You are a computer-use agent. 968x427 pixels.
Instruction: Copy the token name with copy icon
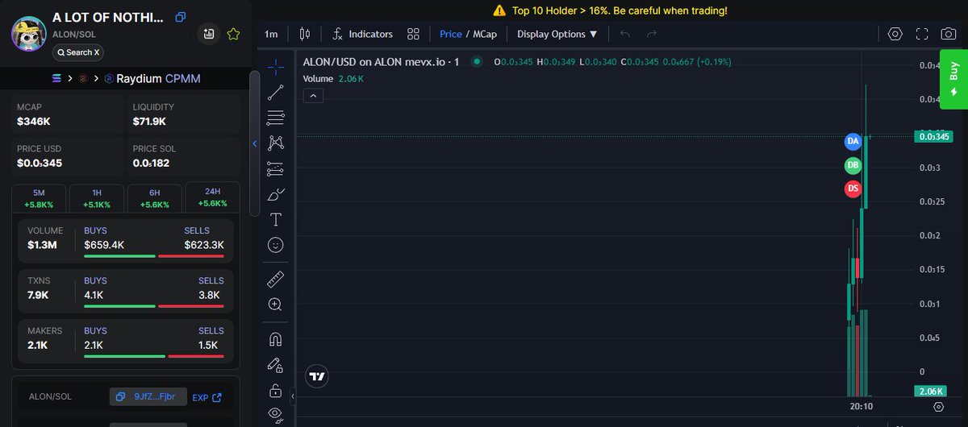tap(180, 17)
